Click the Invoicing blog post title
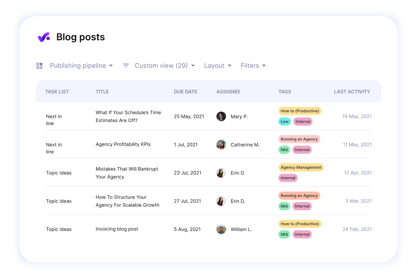Screen dimensions: 417x278 (117, 229)
